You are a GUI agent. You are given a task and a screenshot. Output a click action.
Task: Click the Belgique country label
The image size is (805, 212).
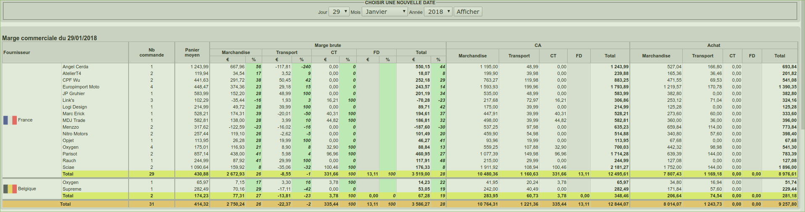tap(27, 189)
